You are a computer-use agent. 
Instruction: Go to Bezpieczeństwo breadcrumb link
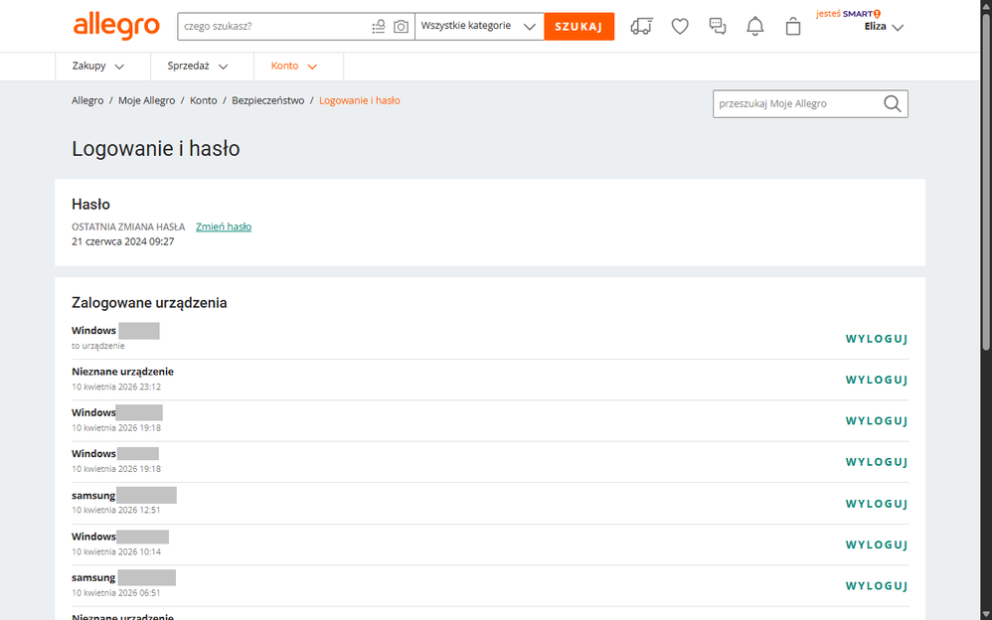tap(267, 100)
